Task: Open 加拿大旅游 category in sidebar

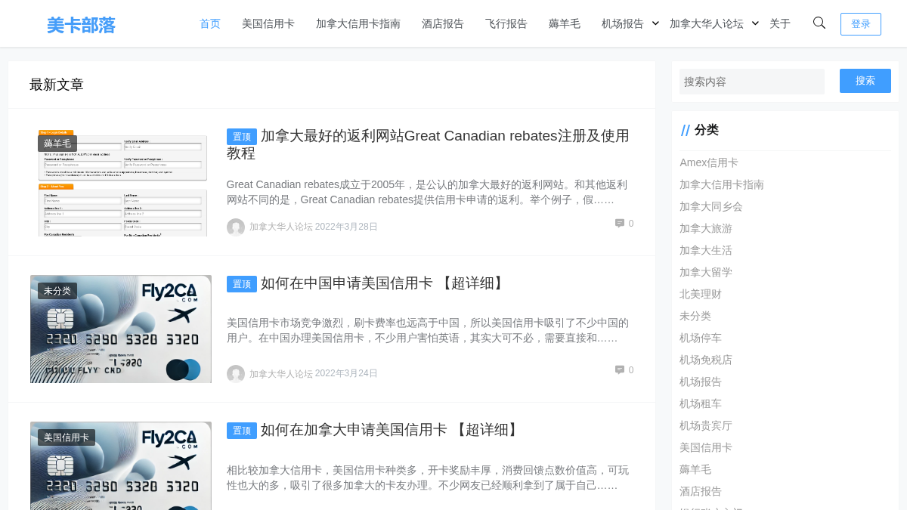Action: [706, 228]
